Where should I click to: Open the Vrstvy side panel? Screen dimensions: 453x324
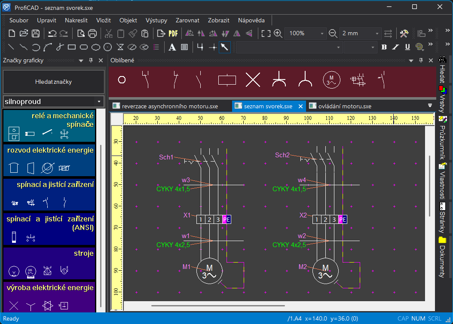(x=442, y=99)
